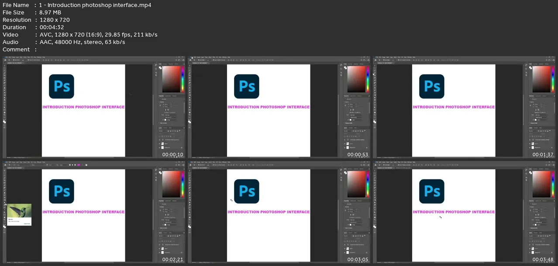
Task: Select the pink title text in the 00:02:21 frame
Action: (x=83, y=212)
